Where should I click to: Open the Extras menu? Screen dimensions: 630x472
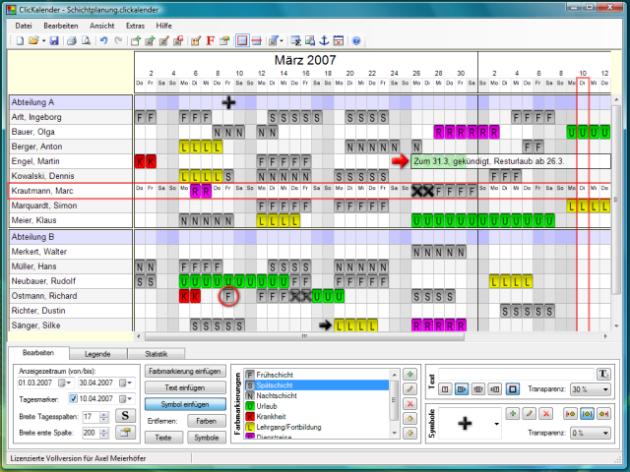tap(135, 24)
